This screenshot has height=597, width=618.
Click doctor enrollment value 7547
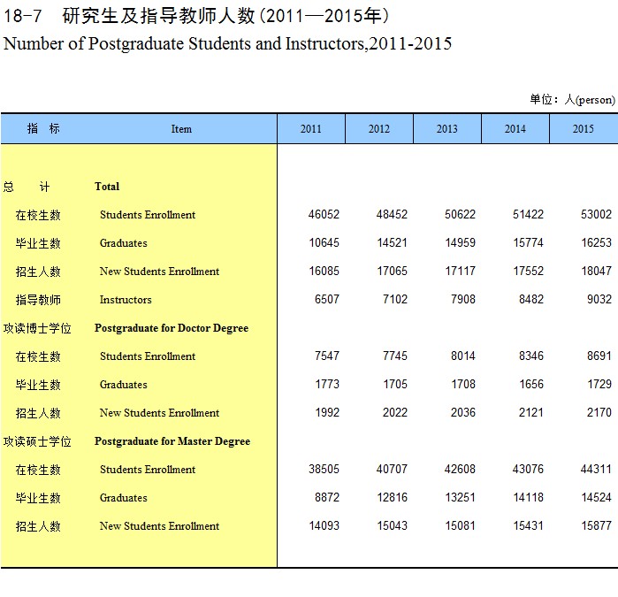327,356
